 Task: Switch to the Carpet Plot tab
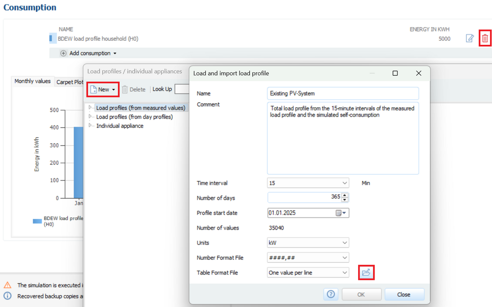tap(69, 82)
